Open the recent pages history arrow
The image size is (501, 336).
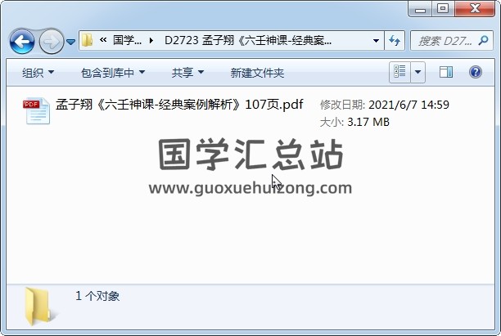tap(71, 42)
